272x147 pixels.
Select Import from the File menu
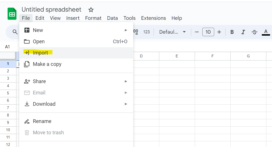click(x=41, y=53)
